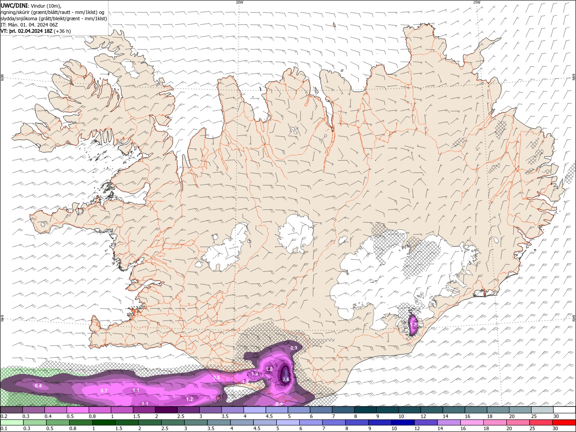
Task: Click the '0.1' label under lower legend row
Action: click(4, 428)
